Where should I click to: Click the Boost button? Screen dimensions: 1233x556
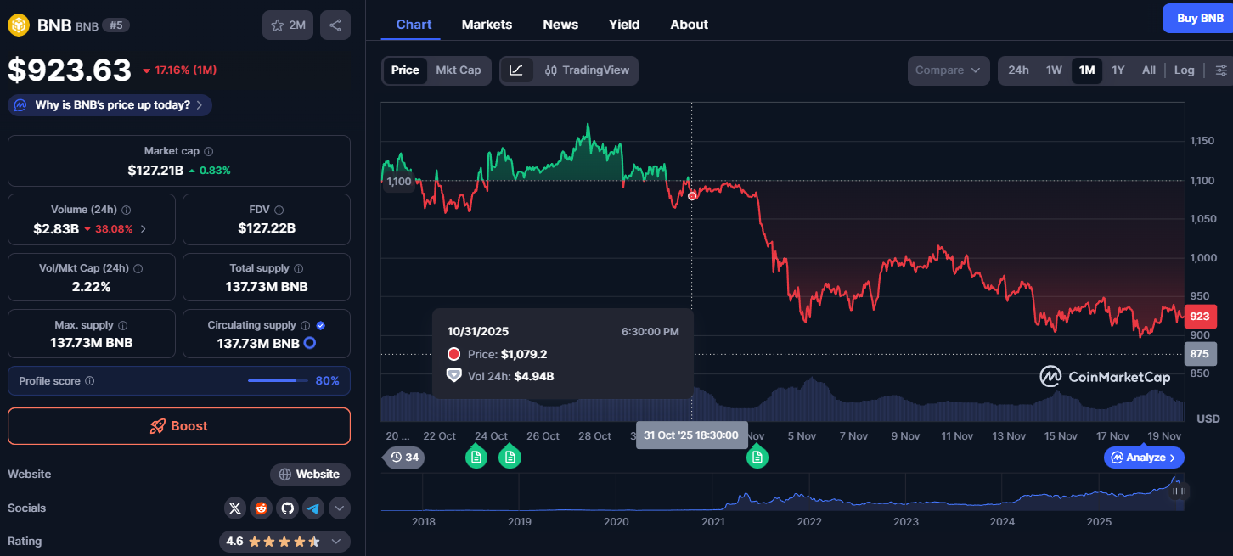coord(178,426)
